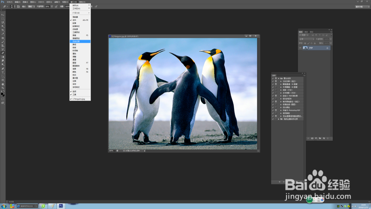Select the Path Selection tool
This screenshot has height=209, width=371.
(3, 76)
